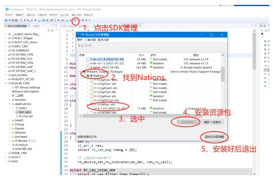274x180 pixels.
Task: Click link-with-editor icon in project explorer
Action: [52, 30]
